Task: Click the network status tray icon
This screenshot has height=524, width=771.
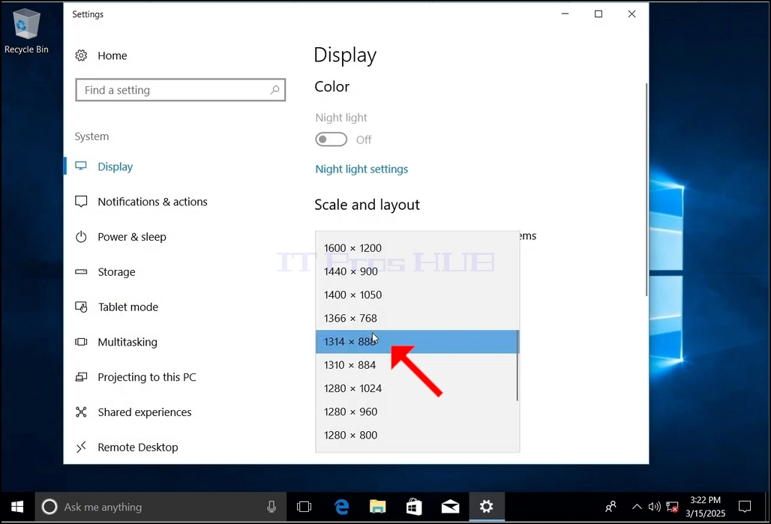Action: (x=672, y=507)
